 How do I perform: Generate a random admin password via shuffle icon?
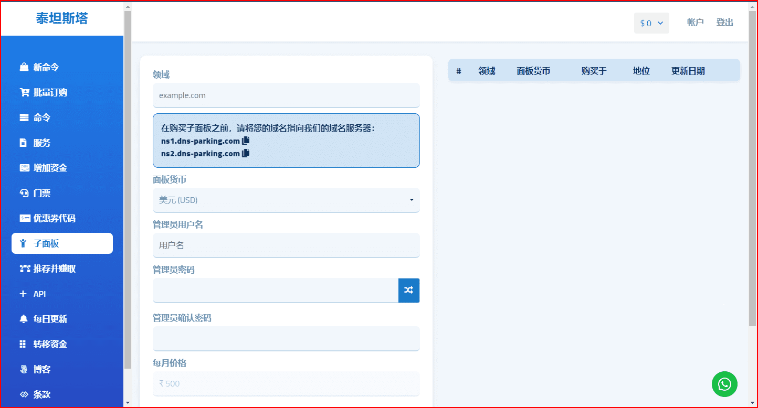click(409, 291)
